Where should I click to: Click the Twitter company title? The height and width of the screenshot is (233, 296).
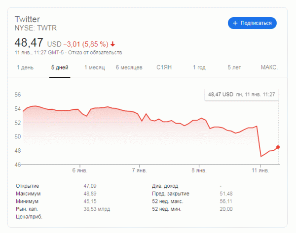point(28,19)
